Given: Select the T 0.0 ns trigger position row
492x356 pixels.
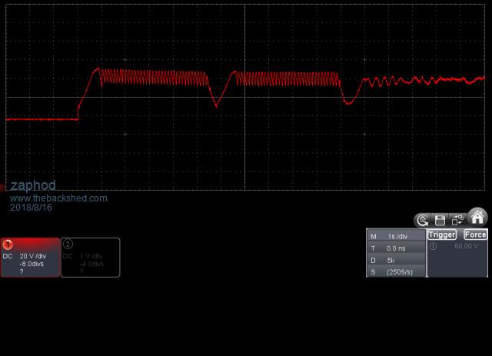Looking at the screenshot, I should 397,248.
